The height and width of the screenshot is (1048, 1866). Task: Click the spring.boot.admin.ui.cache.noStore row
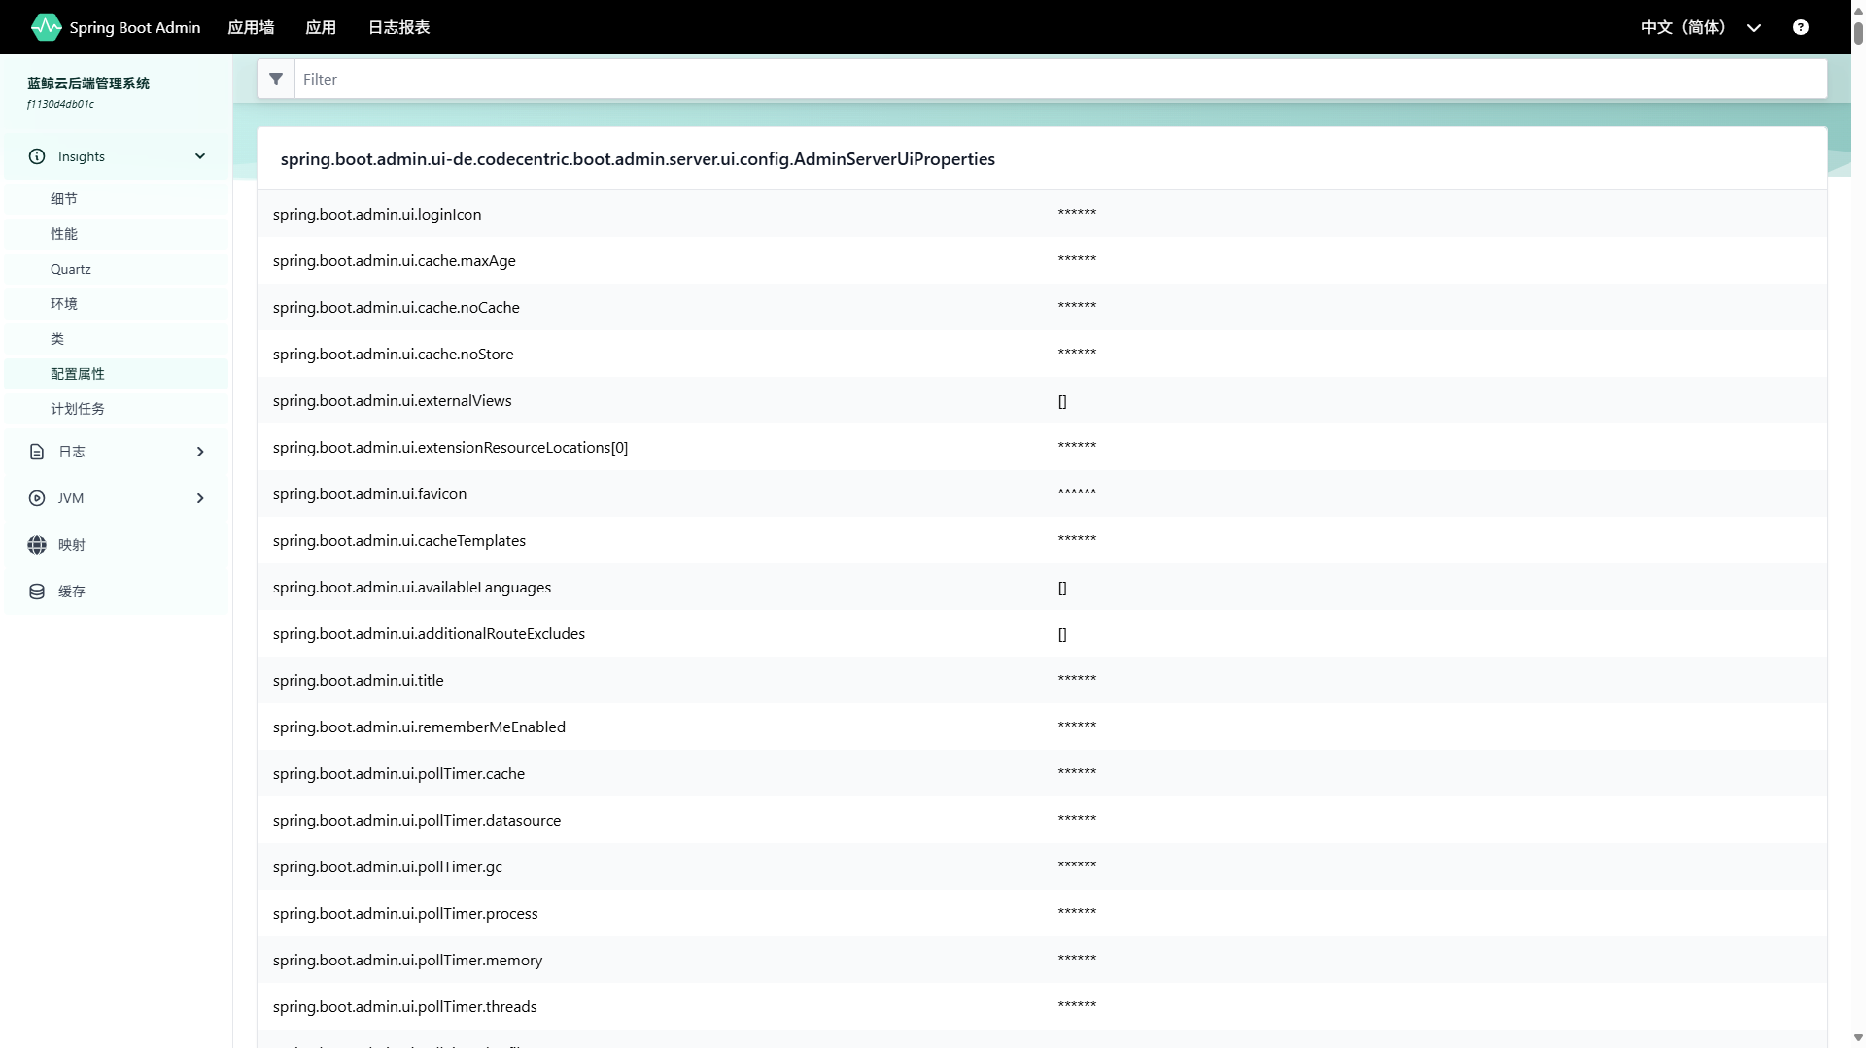point(1042,354)
